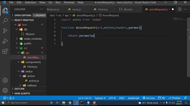
Task: Open the File menu
Action: [x=11, y=2]
